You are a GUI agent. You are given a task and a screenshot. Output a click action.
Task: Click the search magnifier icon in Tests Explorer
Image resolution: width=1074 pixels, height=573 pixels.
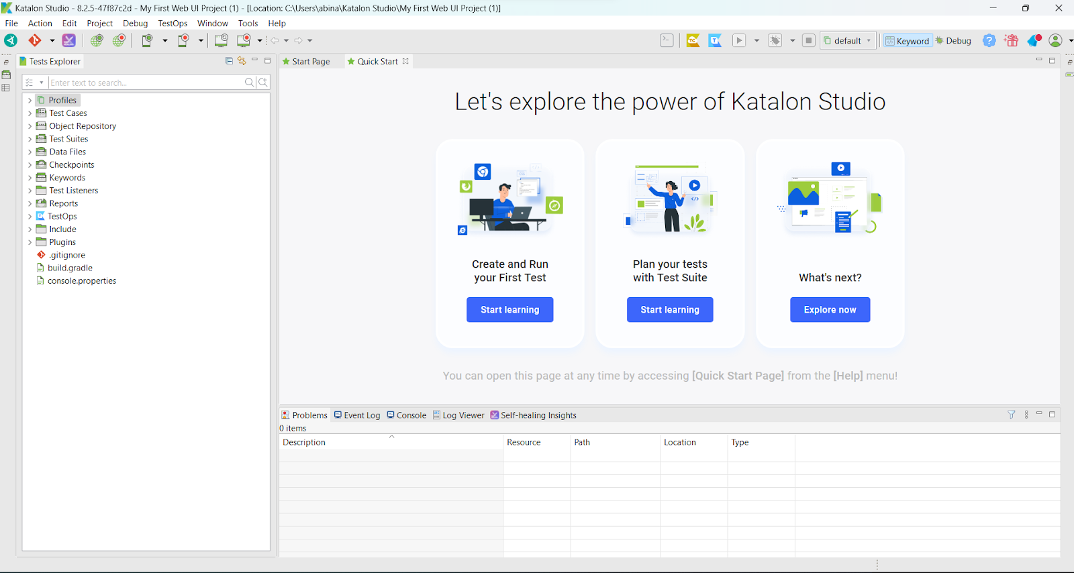[x=250, y=83]
